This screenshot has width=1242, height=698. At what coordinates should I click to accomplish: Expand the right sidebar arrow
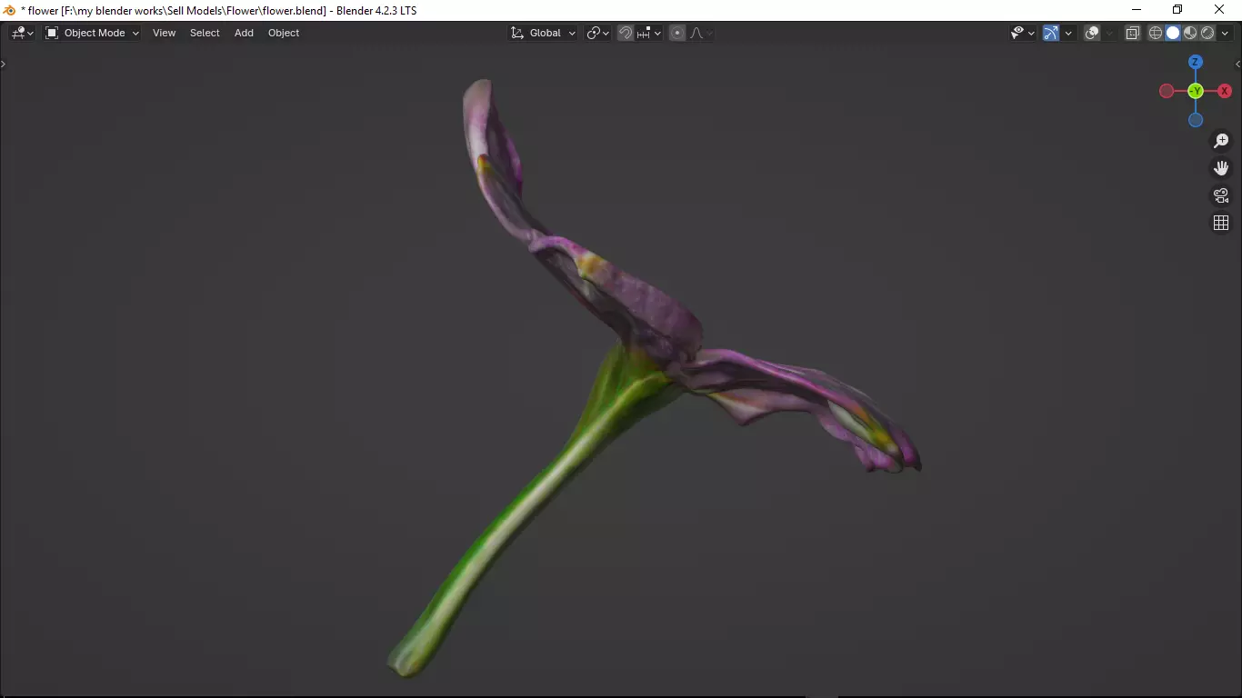1238,64
